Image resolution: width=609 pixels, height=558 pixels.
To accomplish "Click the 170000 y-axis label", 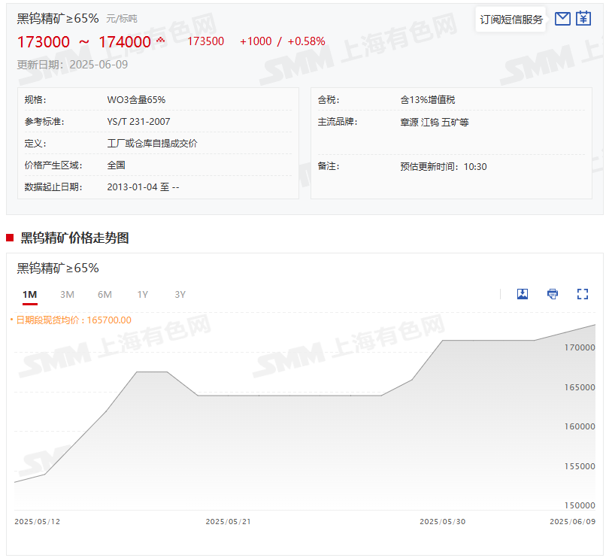I will [580, 347].
